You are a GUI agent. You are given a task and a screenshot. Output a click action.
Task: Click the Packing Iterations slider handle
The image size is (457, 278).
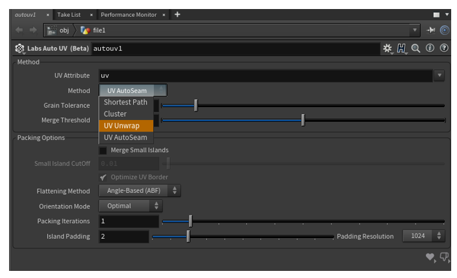point(191,221)
